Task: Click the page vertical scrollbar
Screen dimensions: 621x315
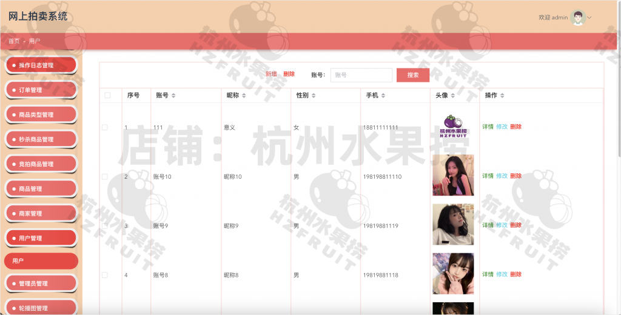Action: click(619, 79)
